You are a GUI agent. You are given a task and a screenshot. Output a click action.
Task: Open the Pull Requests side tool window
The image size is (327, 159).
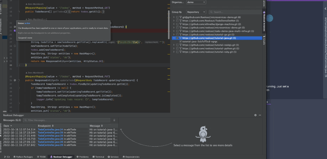pyautogui.click(x=1, y=26)
